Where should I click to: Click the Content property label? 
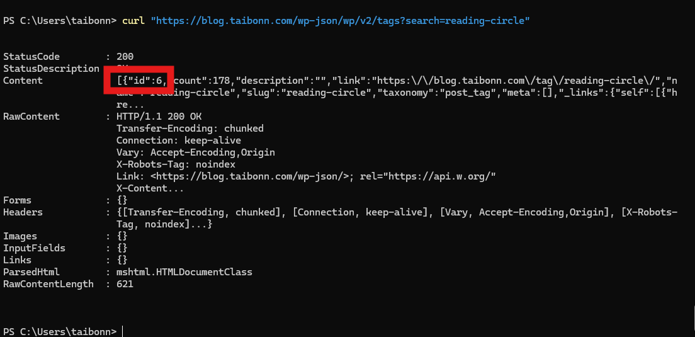click(23, 81)
